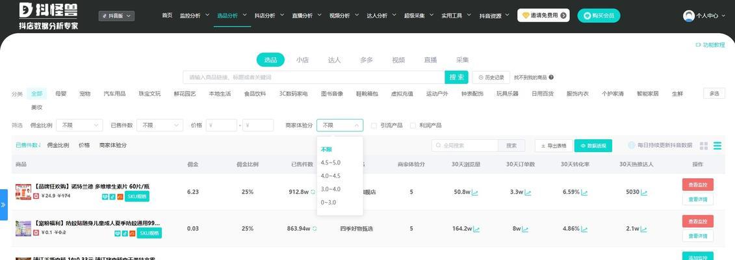735x260 pixels.
Task: Click 多选 category button
Action: click(714, 94)
